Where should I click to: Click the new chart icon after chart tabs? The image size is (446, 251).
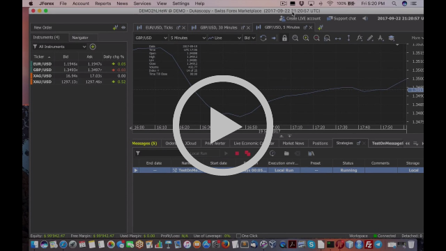pyautogui.click(x=321, y=27)
